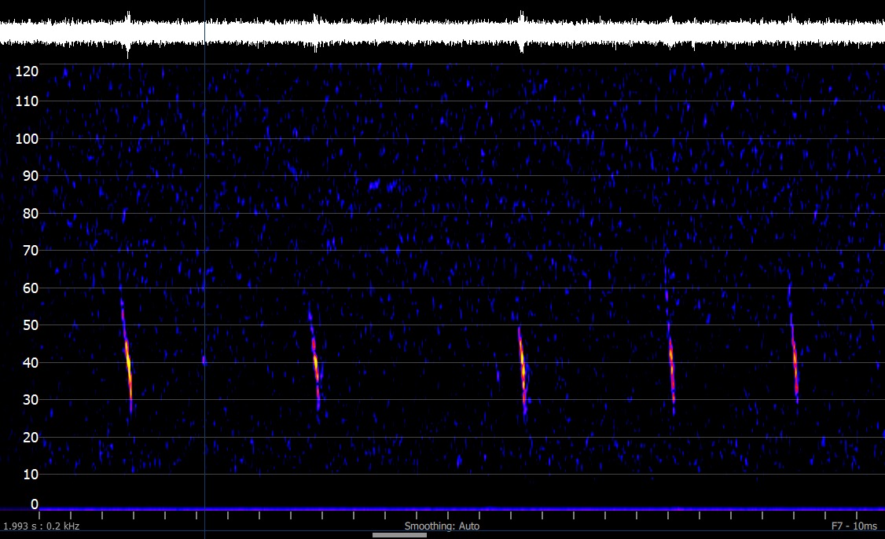Click the fourth call pulse from the left
The height and width of the screenshot is (539, 885).
671,365
